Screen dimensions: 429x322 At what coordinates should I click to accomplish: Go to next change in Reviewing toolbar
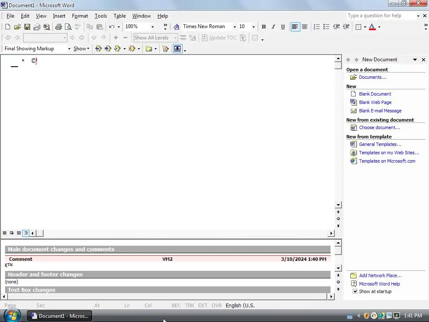[x=108, y=49]
